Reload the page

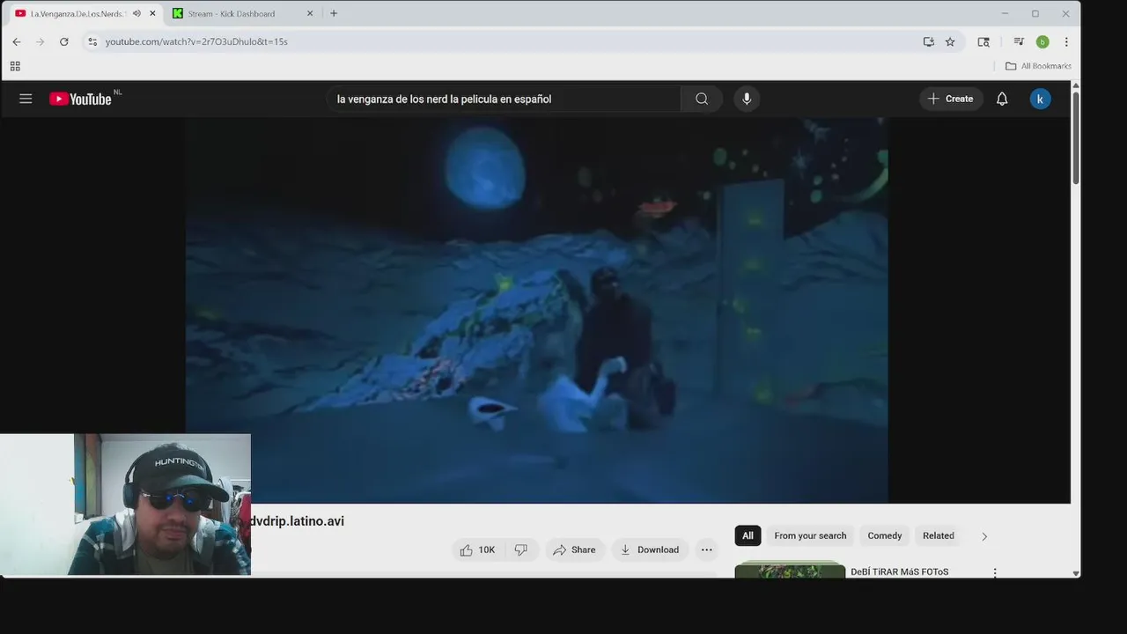64,41
